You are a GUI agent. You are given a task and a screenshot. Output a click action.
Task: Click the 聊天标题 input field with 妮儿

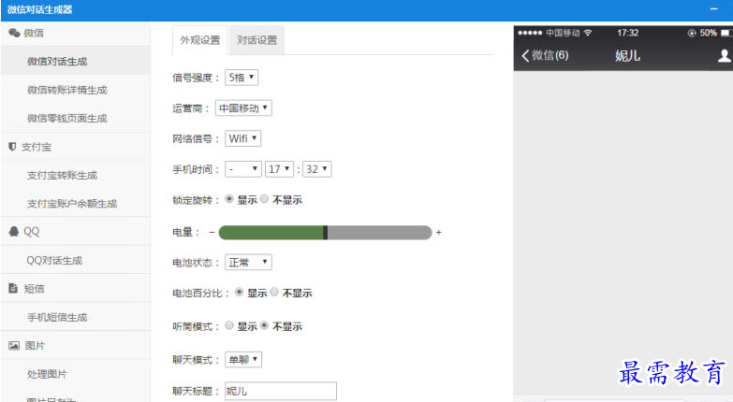(x=281, y=391)
